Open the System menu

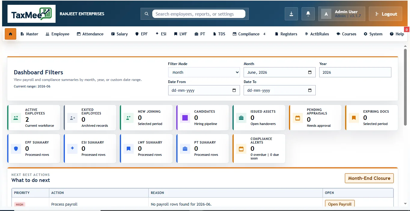click(x=373, y=34)
